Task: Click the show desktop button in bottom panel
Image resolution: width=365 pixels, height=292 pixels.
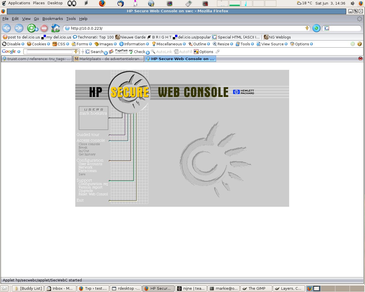Action: pos(4,288)
